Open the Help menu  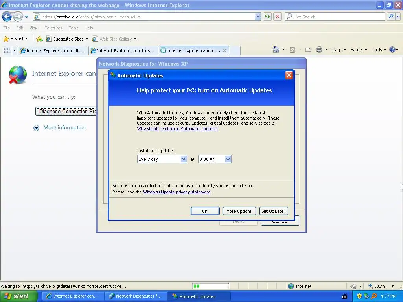(x=89, y=28)
